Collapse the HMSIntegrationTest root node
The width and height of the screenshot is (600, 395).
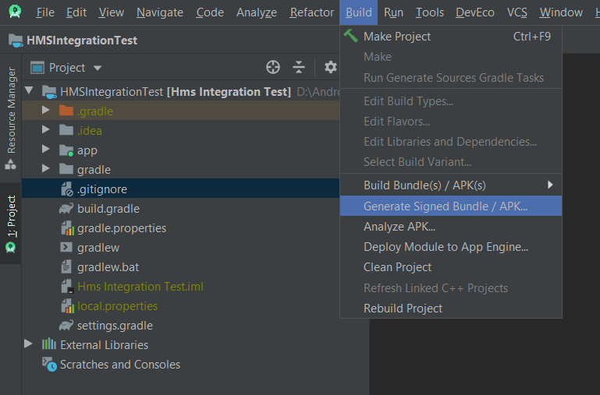[x=29, y=91]
